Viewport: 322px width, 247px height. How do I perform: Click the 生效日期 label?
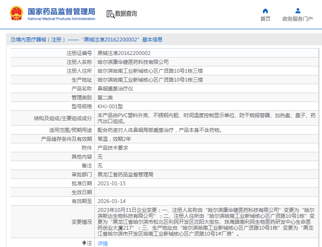[82, 192]
